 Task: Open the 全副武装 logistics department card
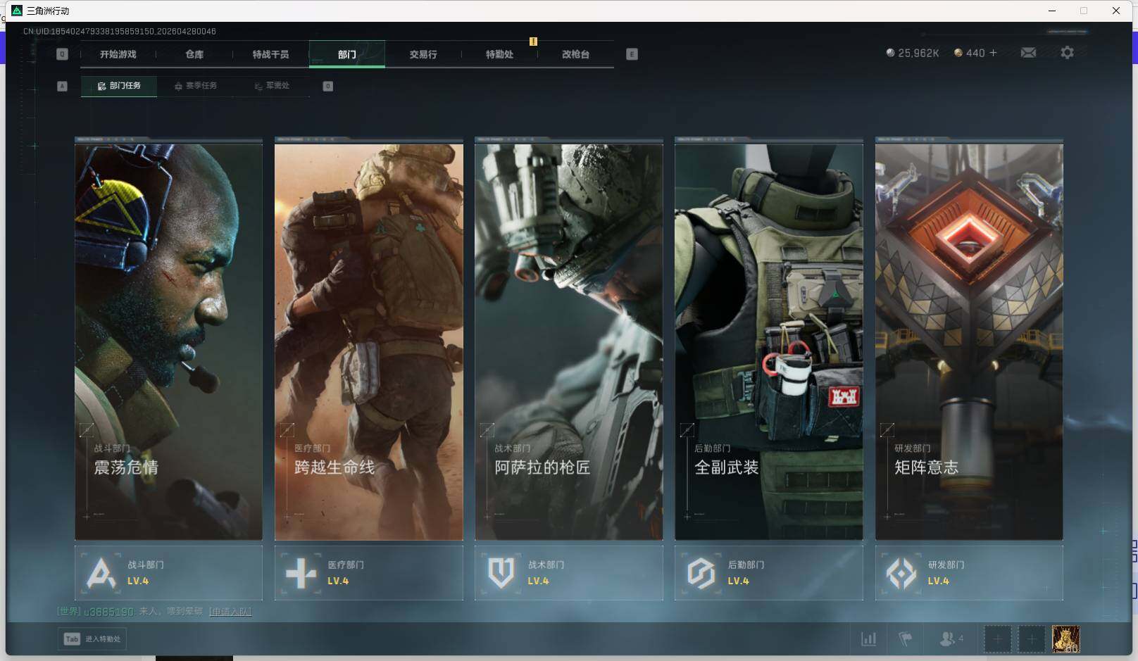point(768,342)
